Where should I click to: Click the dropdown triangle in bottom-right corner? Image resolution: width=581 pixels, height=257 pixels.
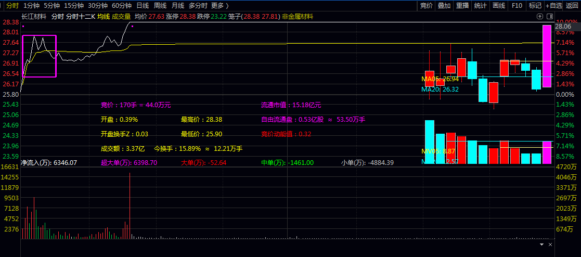542,245
